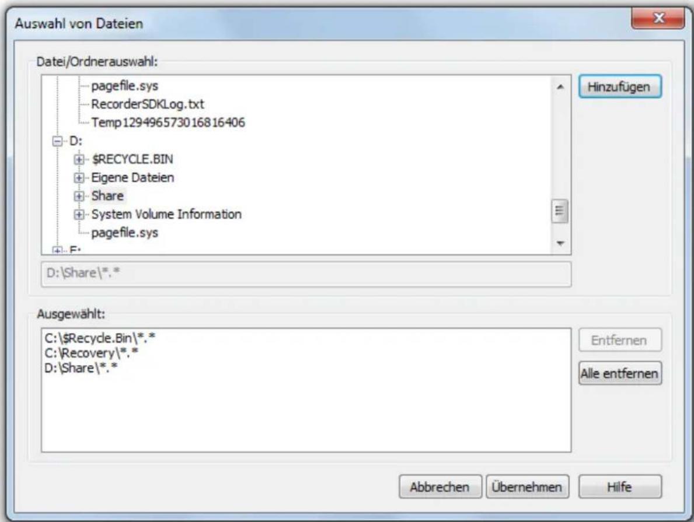Select C:\Recovery\*.* in Ausgewählt list
Viewport: 694px width, 522px height.
tap(92, 353)
